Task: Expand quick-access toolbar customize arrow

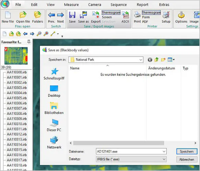Action: pos(62,36)
